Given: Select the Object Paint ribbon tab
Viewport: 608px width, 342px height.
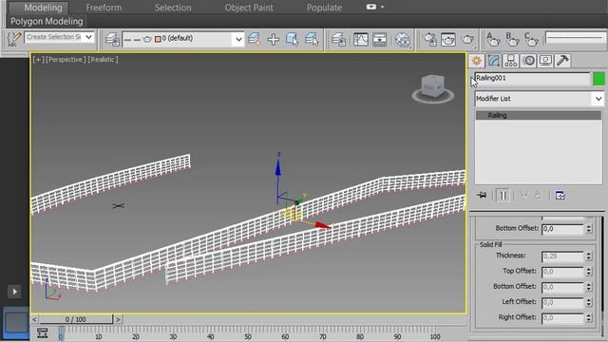Looking at the screenshot, I should coord(249,8).
